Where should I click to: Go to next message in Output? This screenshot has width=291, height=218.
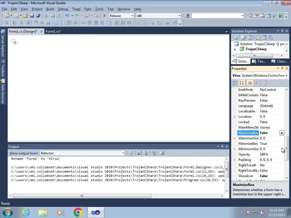point(145,153)
